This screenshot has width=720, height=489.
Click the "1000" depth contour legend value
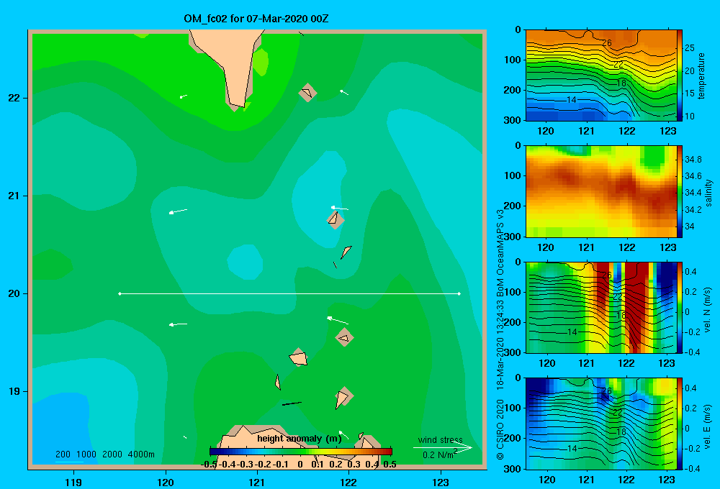tap(86, 454)
